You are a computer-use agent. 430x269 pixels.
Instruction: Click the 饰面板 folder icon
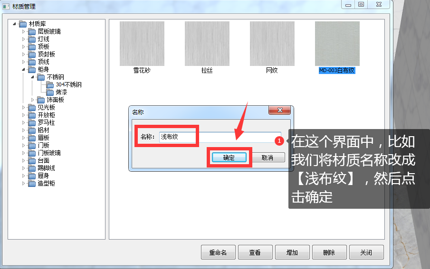pos(41,100)
